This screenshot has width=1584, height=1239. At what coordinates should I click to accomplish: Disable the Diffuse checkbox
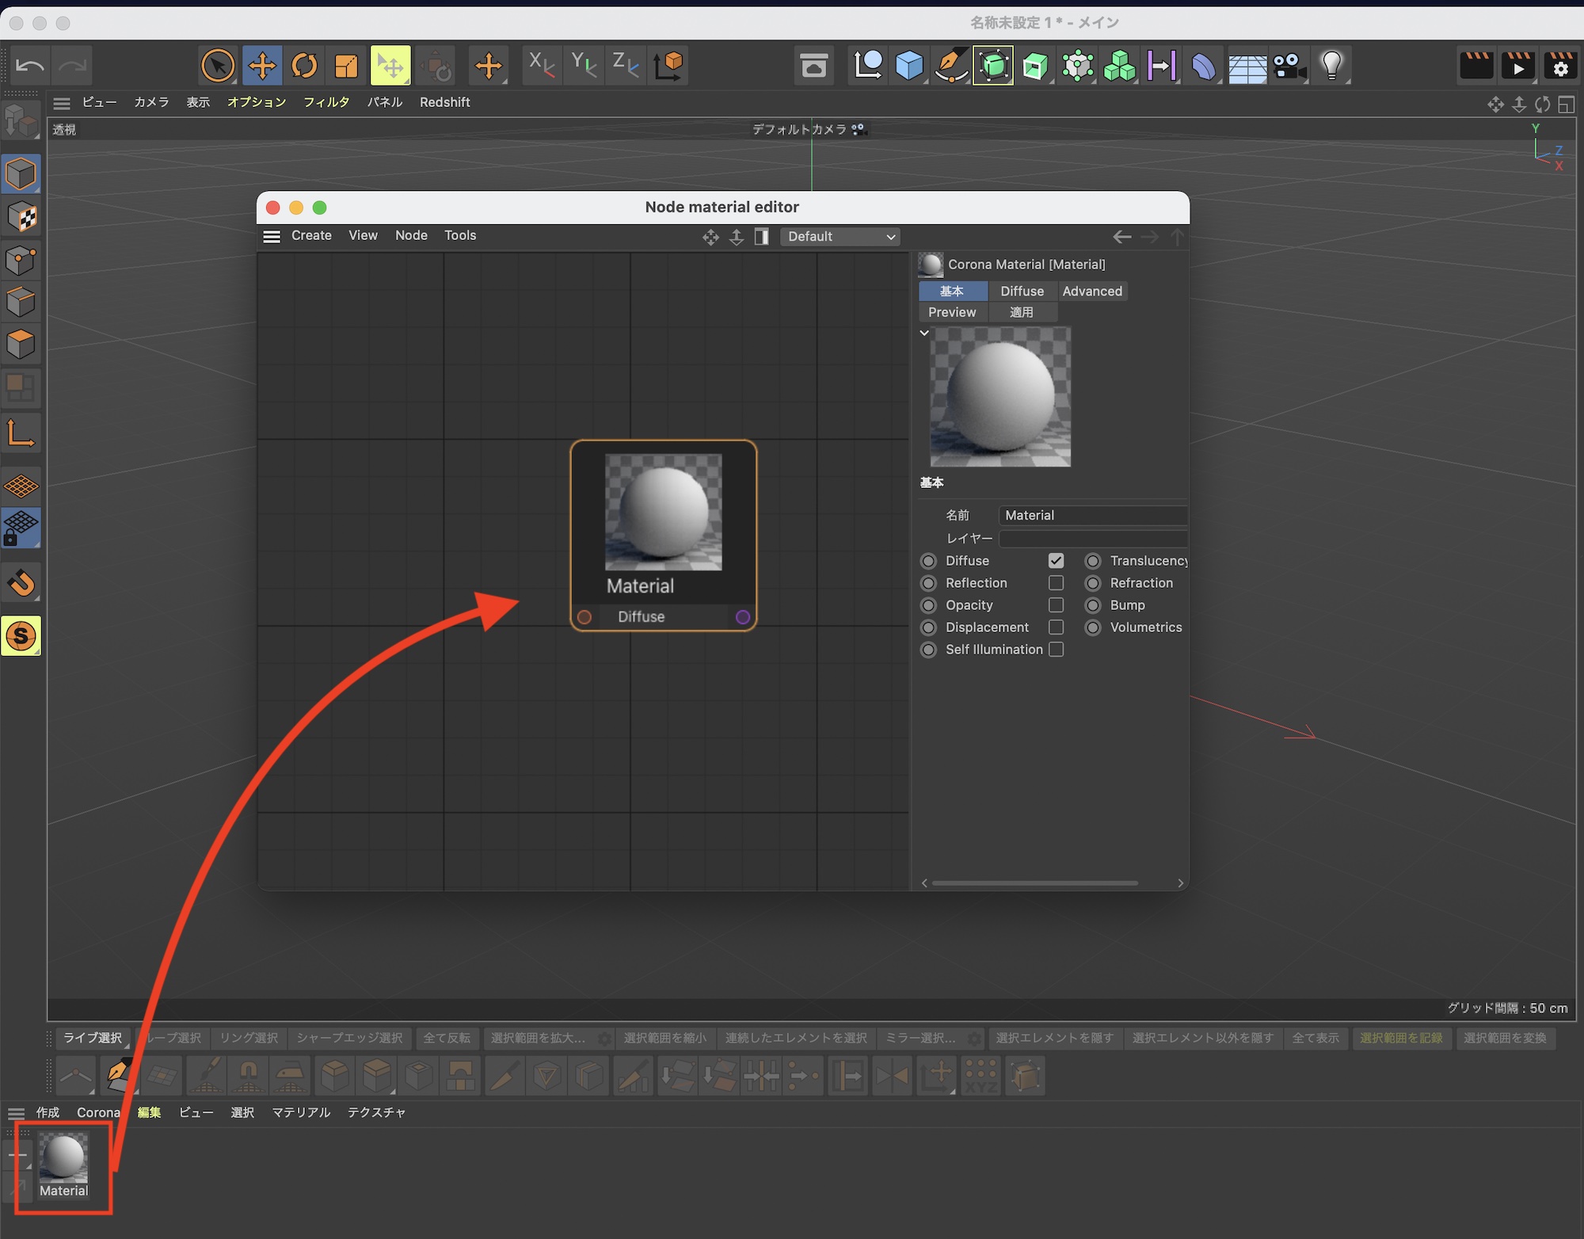tap(1056, 561)
